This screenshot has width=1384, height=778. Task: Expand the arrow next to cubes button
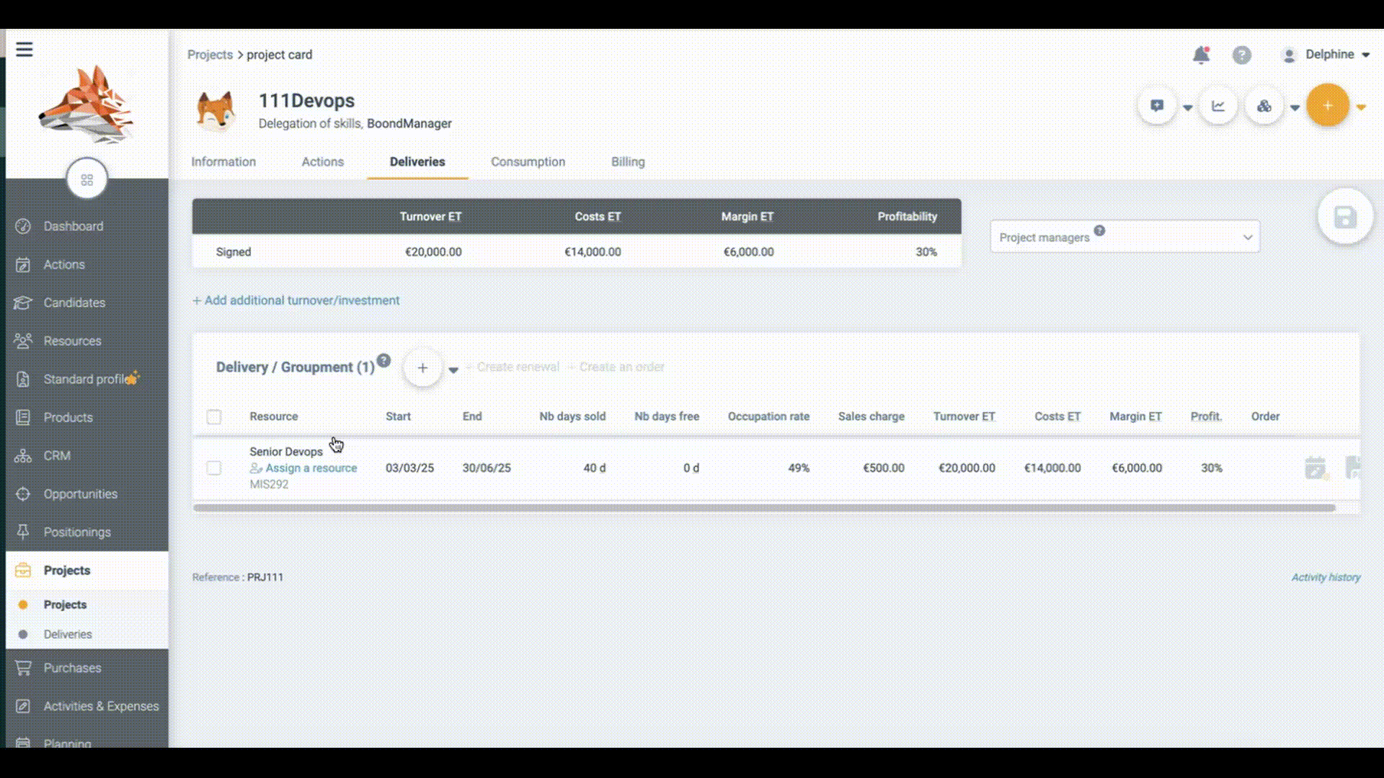click(x=1295, y=108)
